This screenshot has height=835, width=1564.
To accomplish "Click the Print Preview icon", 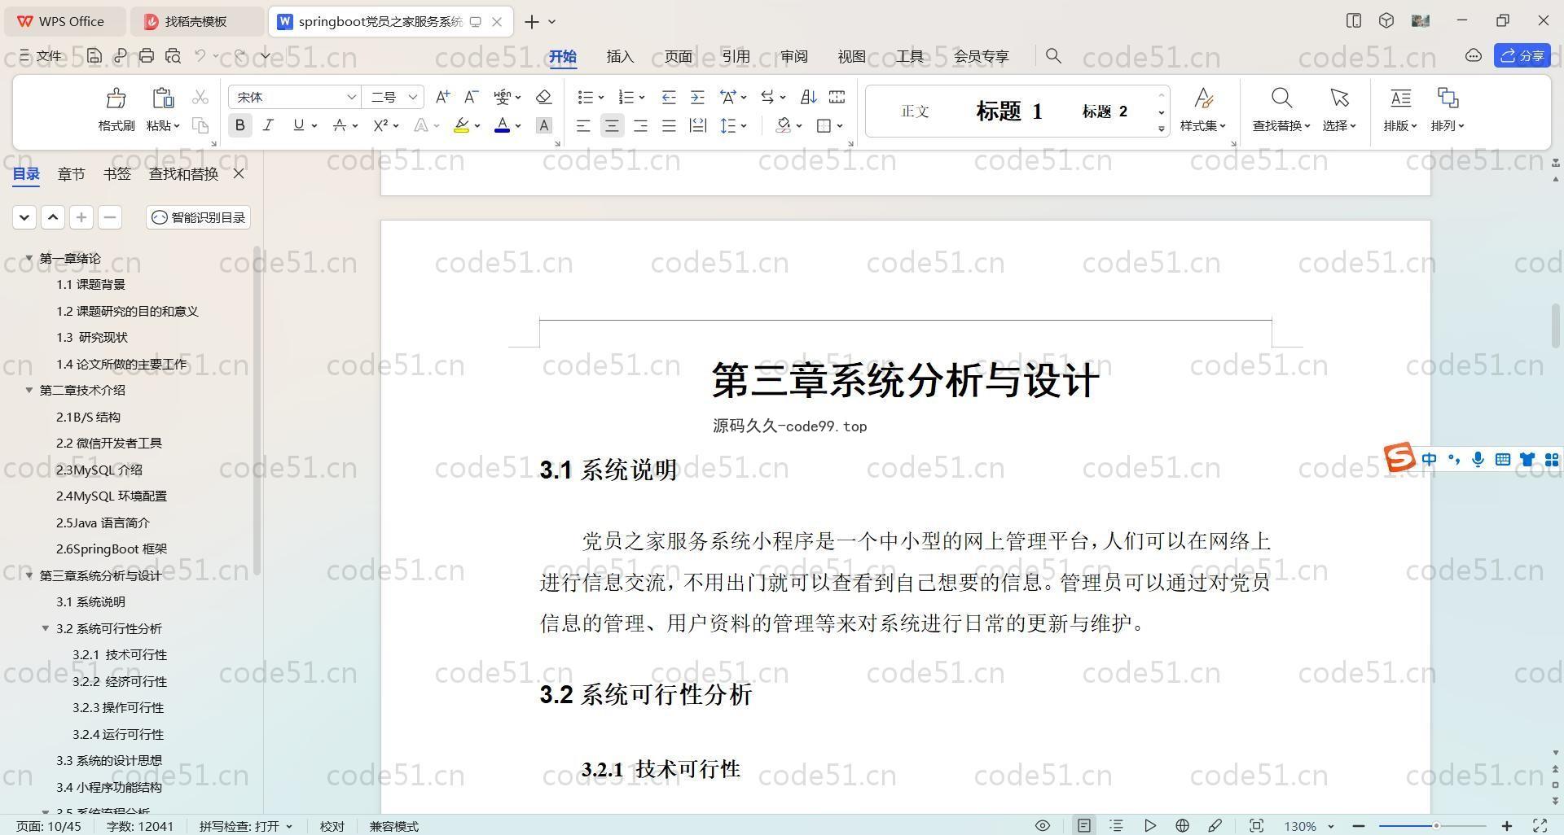I will (x=173, y=55).
